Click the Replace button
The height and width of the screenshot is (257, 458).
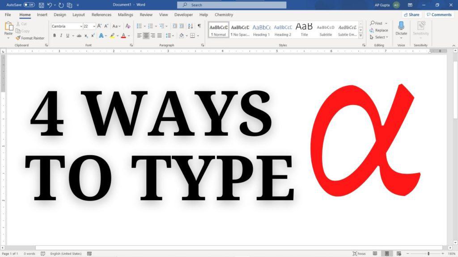[381, 30]
